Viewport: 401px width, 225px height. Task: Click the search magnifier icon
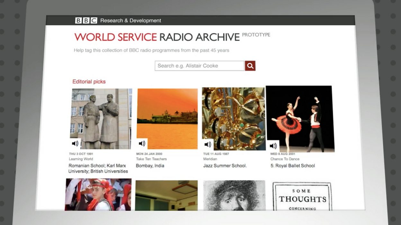tap(250, 65)
